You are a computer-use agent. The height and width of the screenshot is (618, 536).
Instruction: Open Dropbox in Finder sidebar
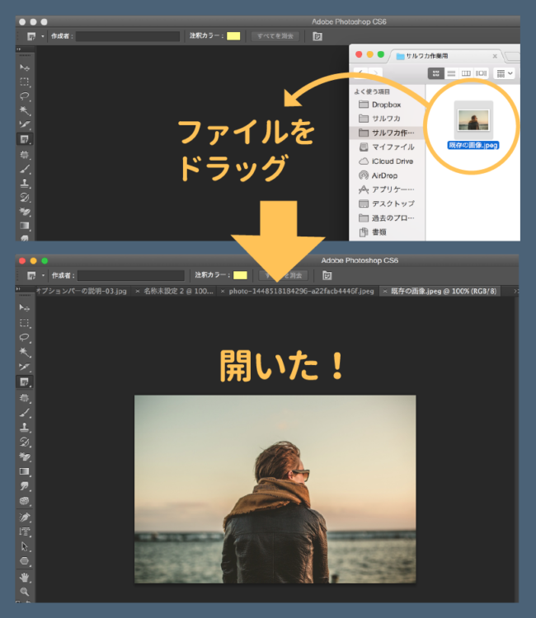point(386,105)
